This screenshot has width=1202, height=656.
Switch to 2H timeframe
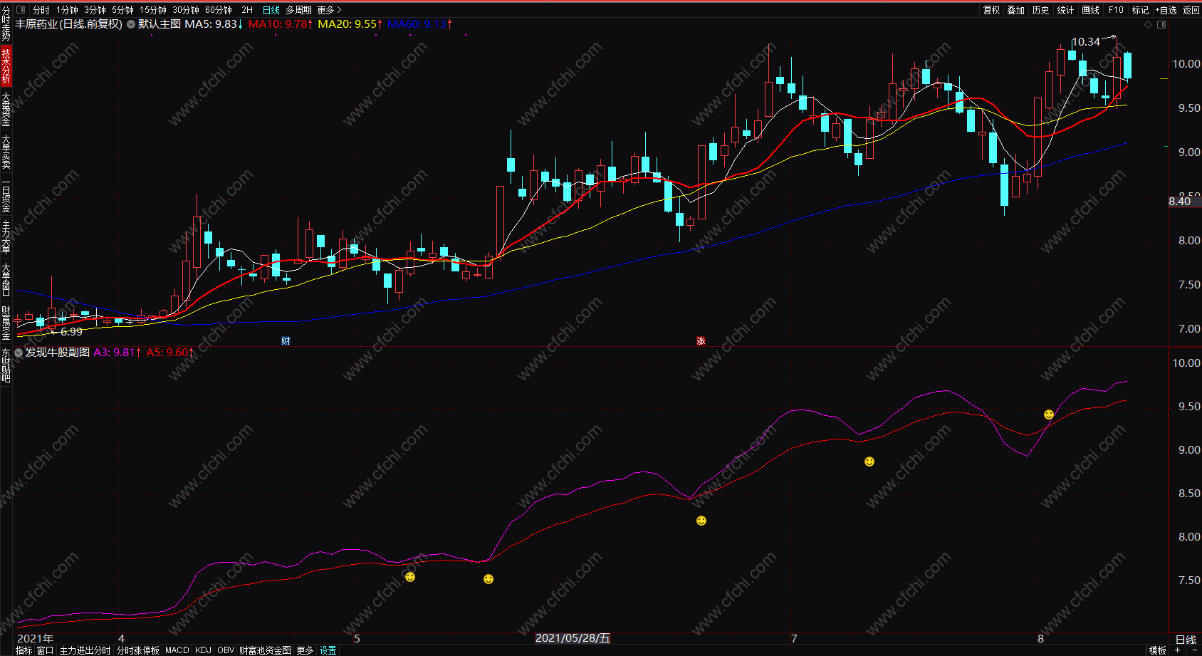pos(247,10)
